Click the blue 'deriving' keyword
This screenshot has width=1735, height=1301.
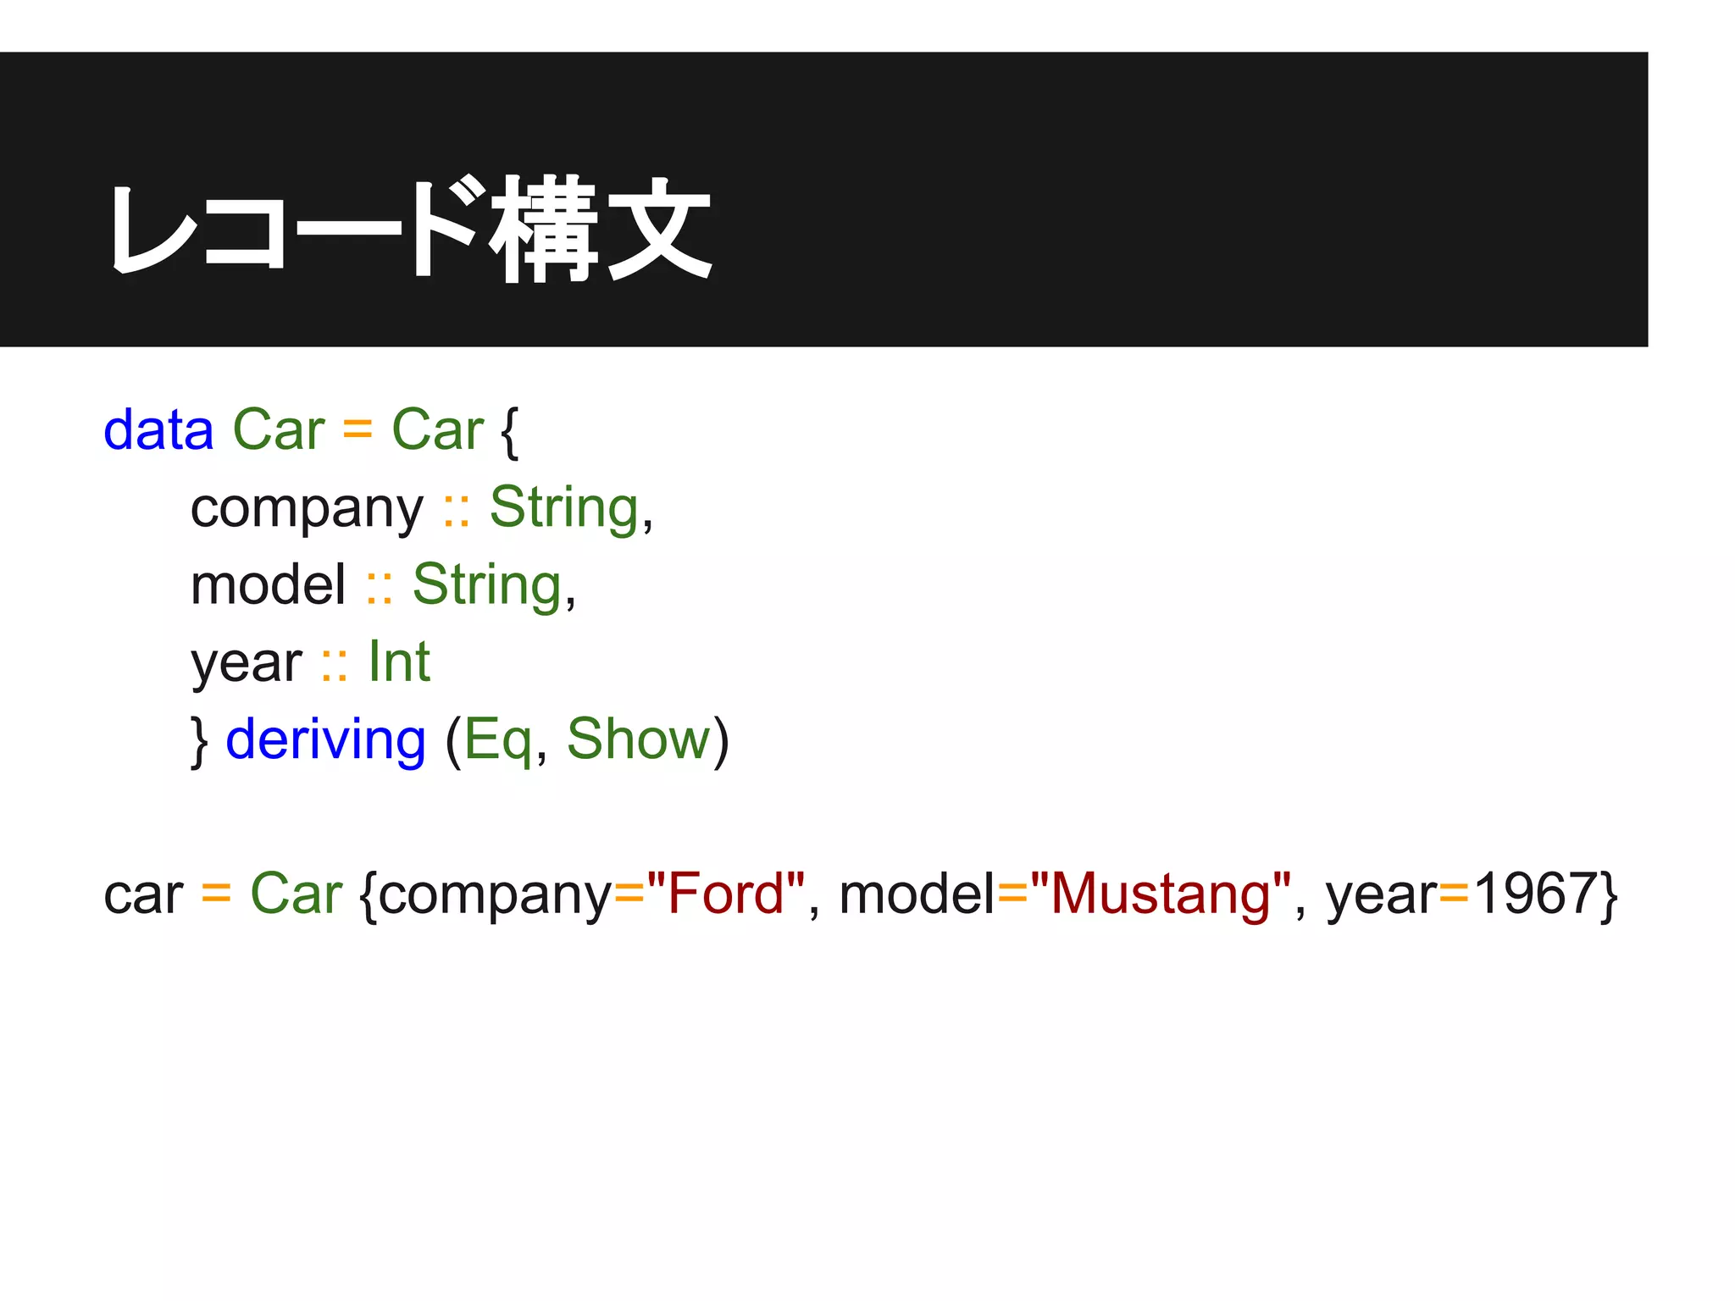[325, 740]
